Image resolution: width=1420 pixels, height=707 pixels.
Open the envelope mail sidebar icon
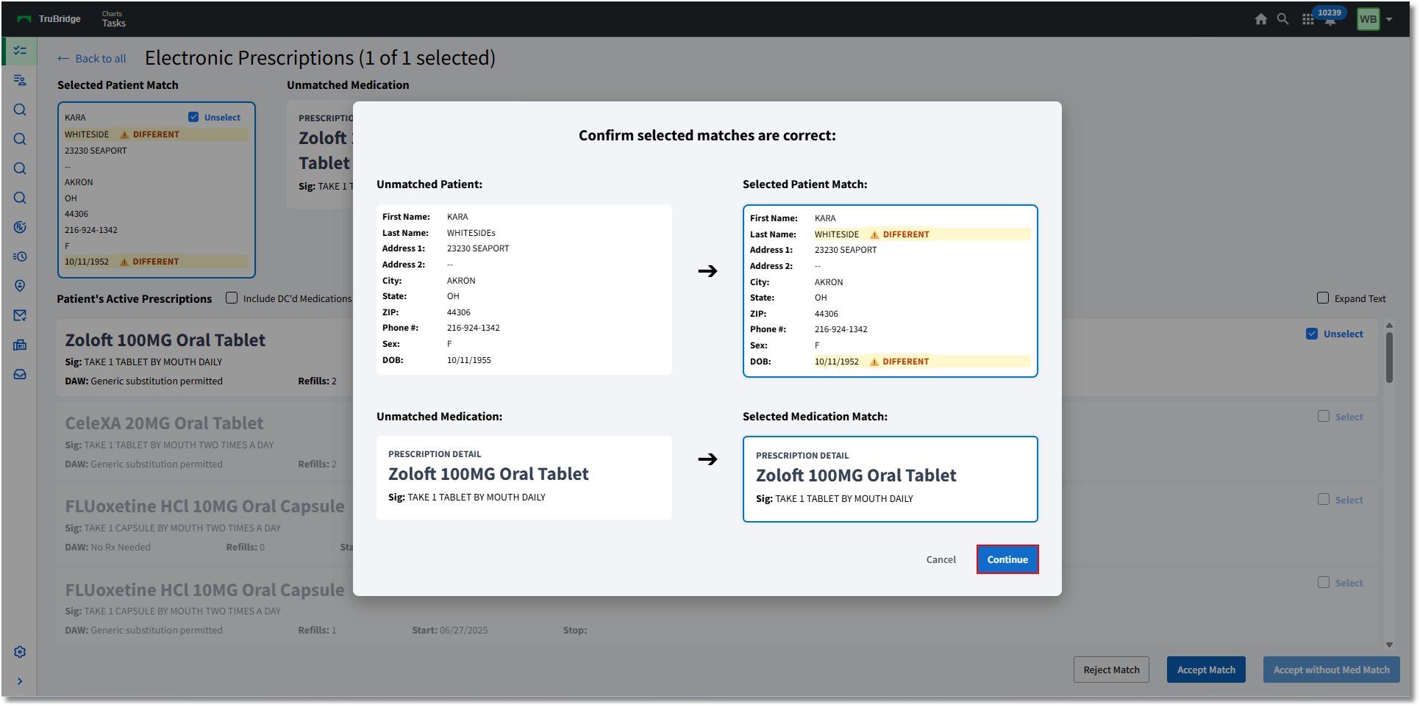(20, 315)
